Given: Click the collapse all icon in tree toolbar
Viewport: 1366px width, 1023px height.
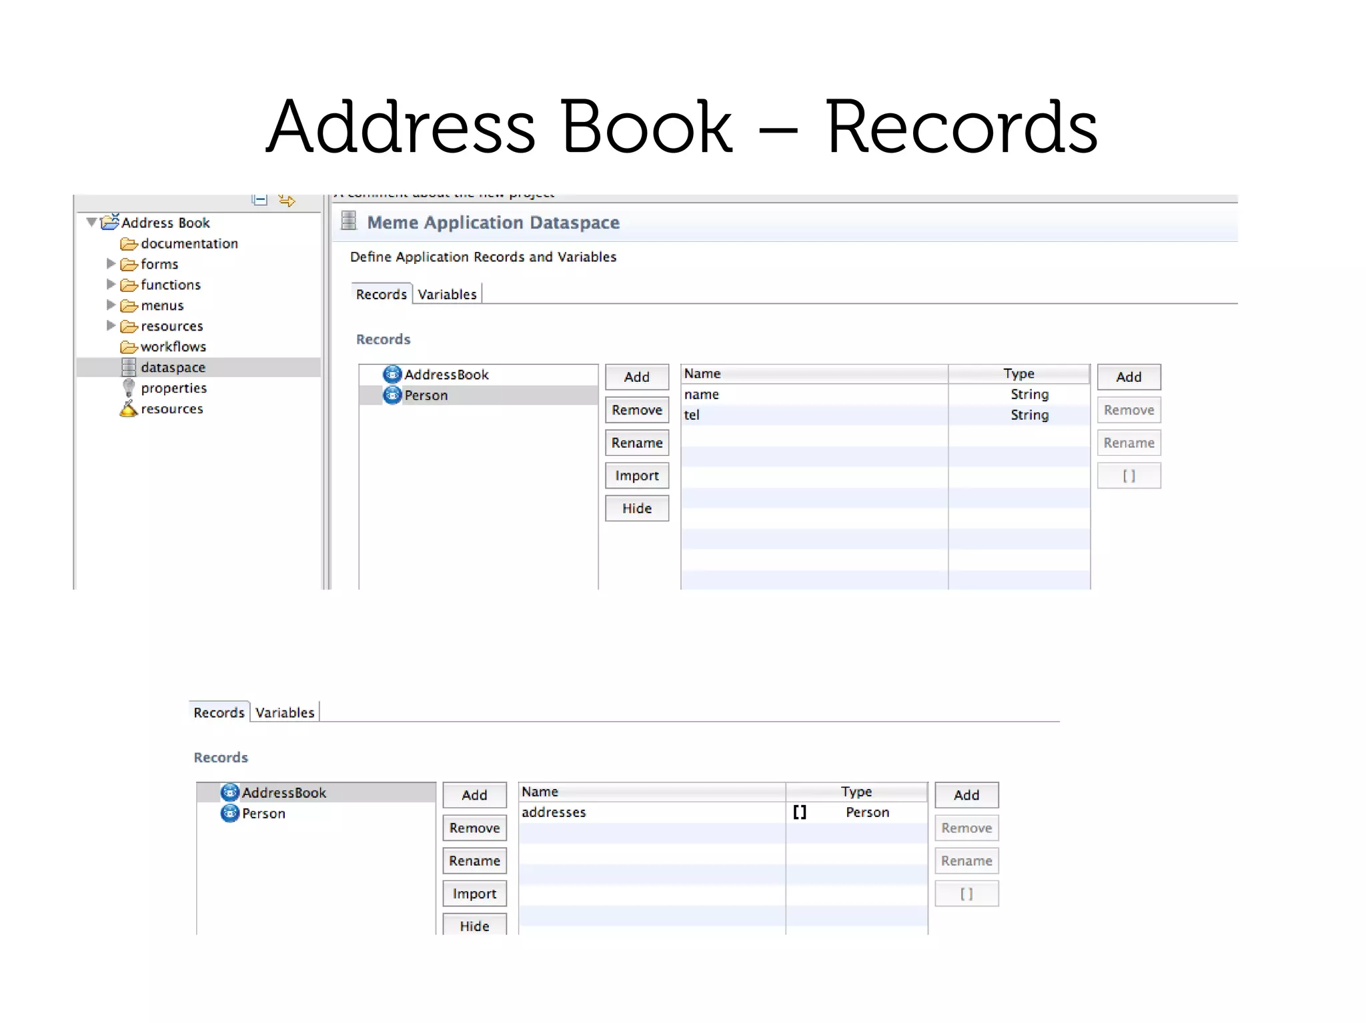Looking at the screenshot, I should [x=259, y=199].
